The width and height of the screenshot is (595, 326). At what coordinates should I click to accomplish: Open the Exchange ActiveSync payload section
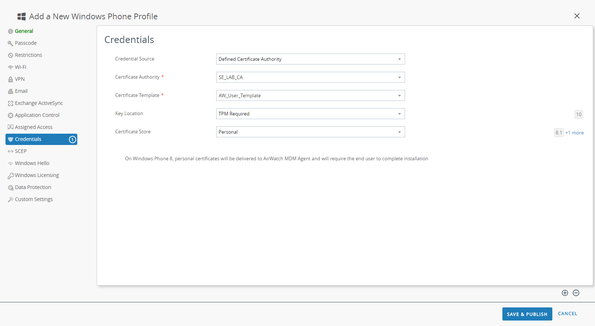pos(39,103)
